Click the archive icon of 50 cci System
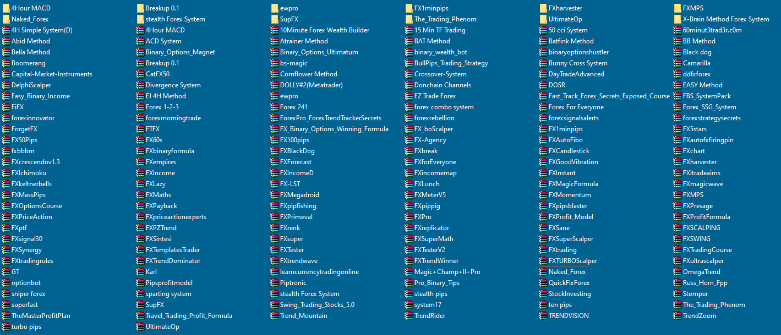The height and width of the screenshot is (335, 781). click(x=543, y=30)
